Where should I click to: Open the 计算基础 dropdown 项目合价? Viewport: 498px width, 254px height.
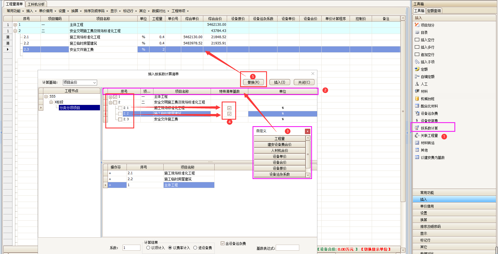[80, 83]
